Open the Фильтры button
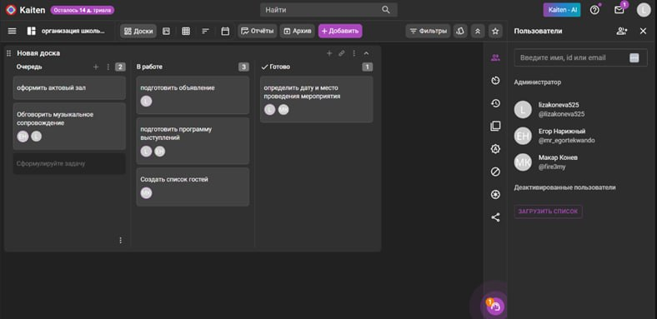 [428, 31]
